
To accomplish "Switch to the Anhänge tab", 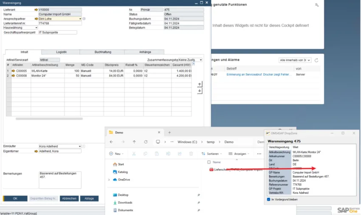I will point(145,52).
